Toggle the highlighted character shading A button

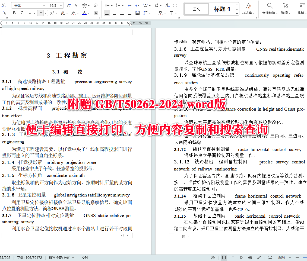tap(96, 13)
